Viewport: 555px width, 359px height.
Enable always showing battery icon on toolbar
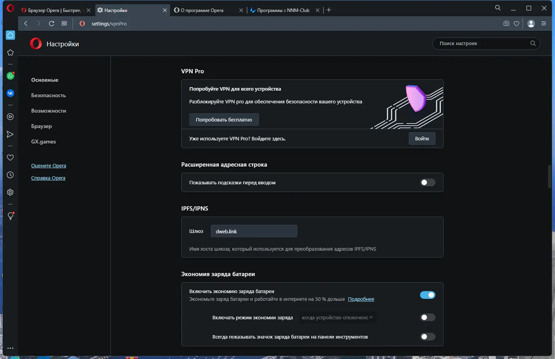point(428,337)
